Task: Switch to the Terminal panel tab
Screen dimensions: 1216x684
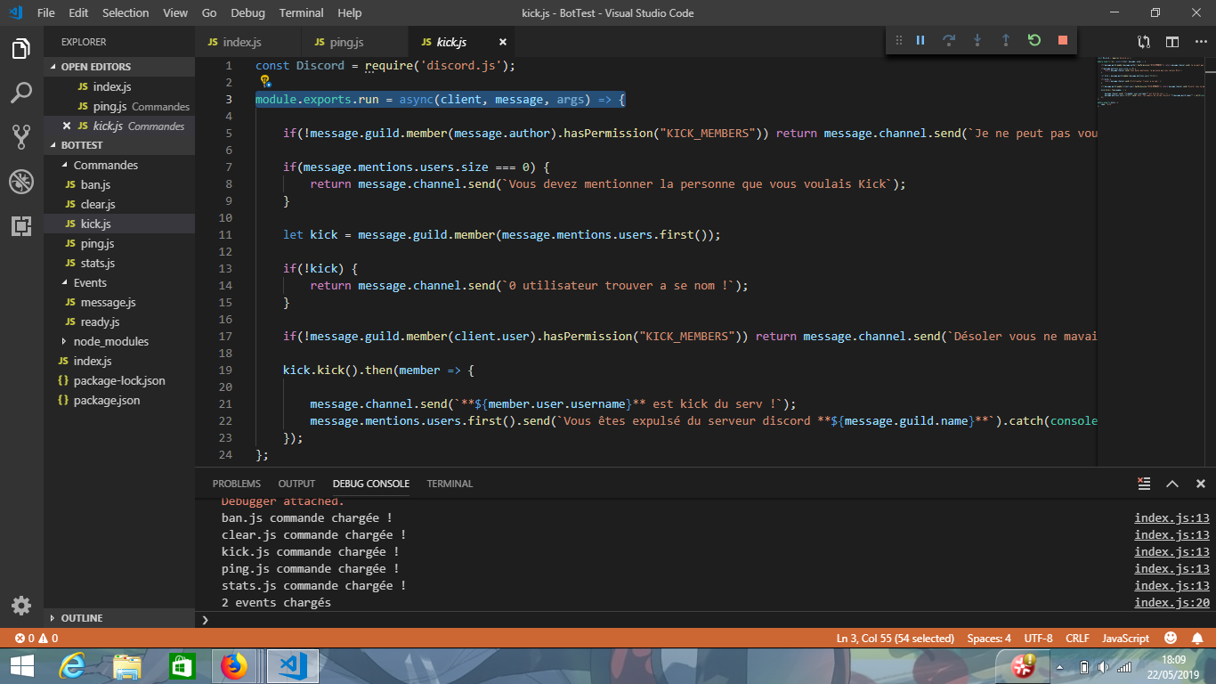Action: (x=450, y=484)
